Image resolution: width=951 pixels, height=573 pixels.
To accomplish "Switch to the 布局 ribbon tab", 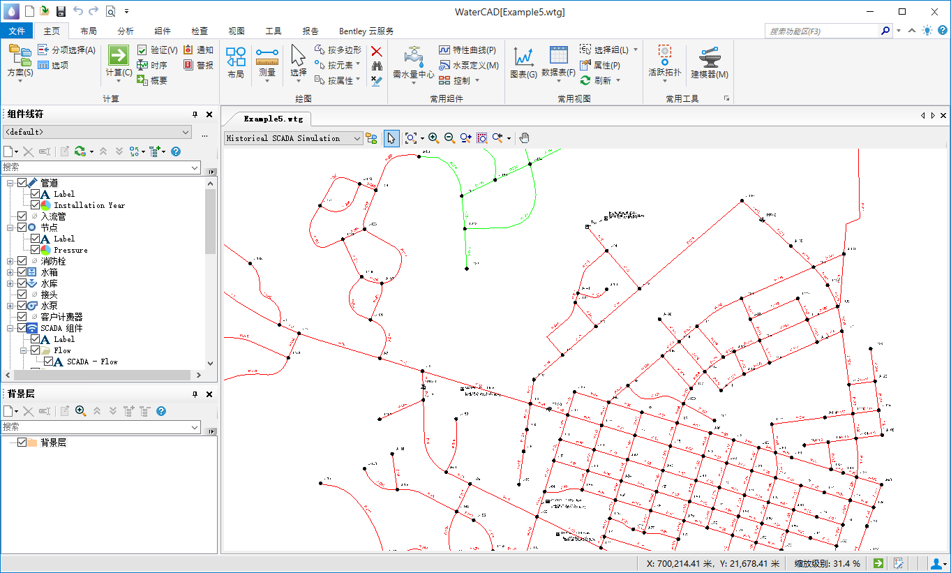I will pos(89,31).
